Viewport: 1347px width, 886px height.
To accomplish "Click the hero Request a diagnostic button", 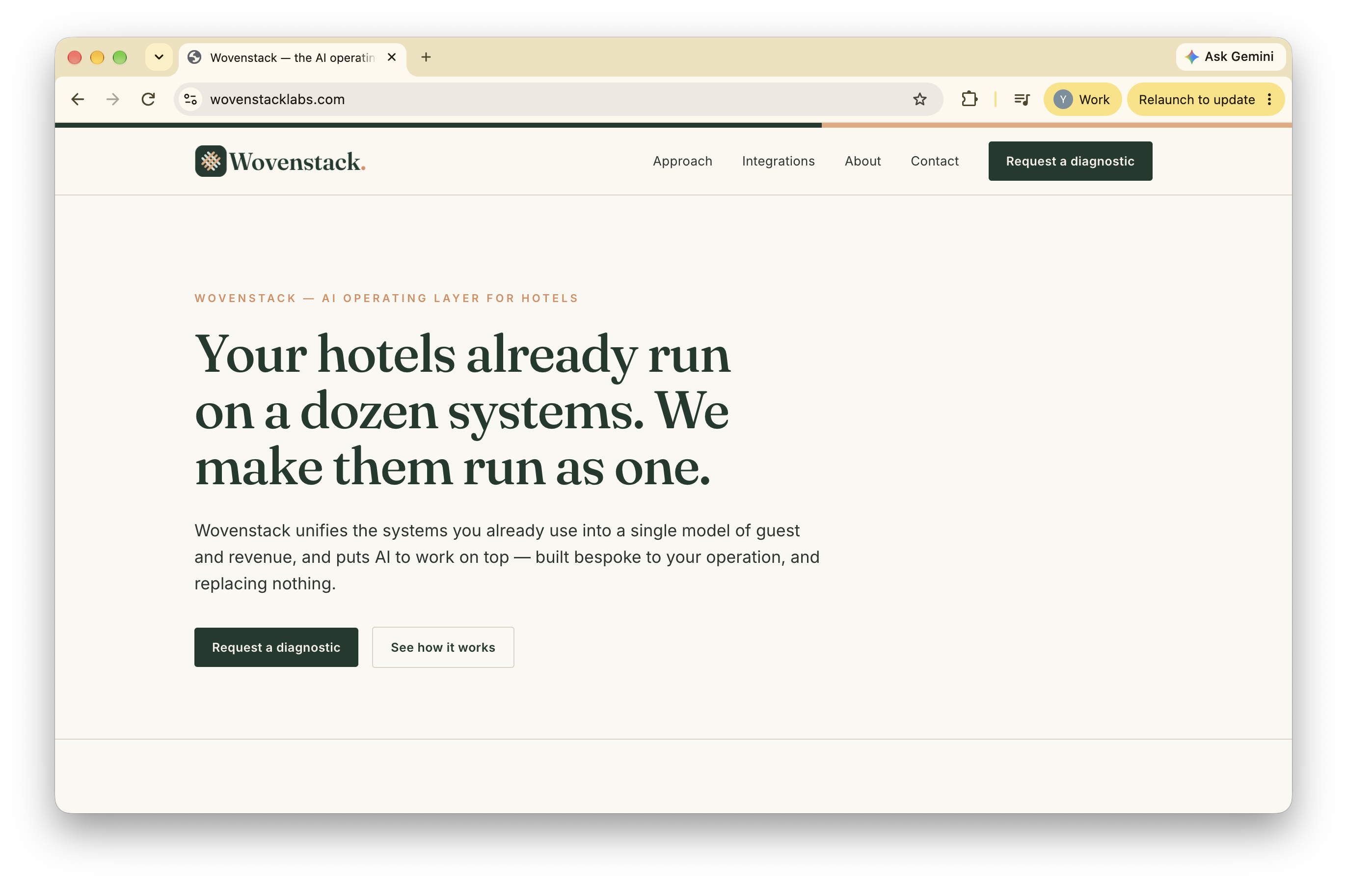I will (276, 647).
